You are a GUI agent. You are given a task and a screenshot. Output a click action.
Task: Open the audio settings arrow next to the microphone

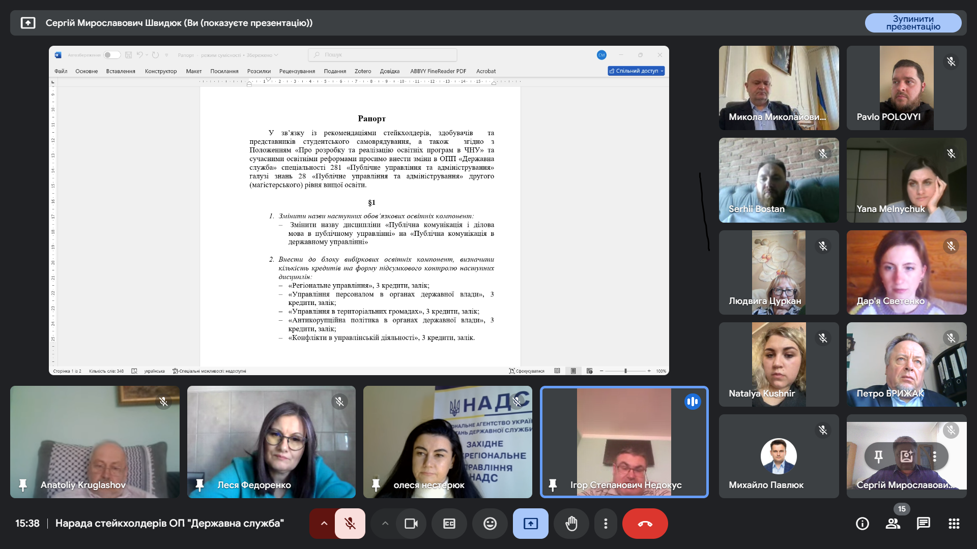324,524
